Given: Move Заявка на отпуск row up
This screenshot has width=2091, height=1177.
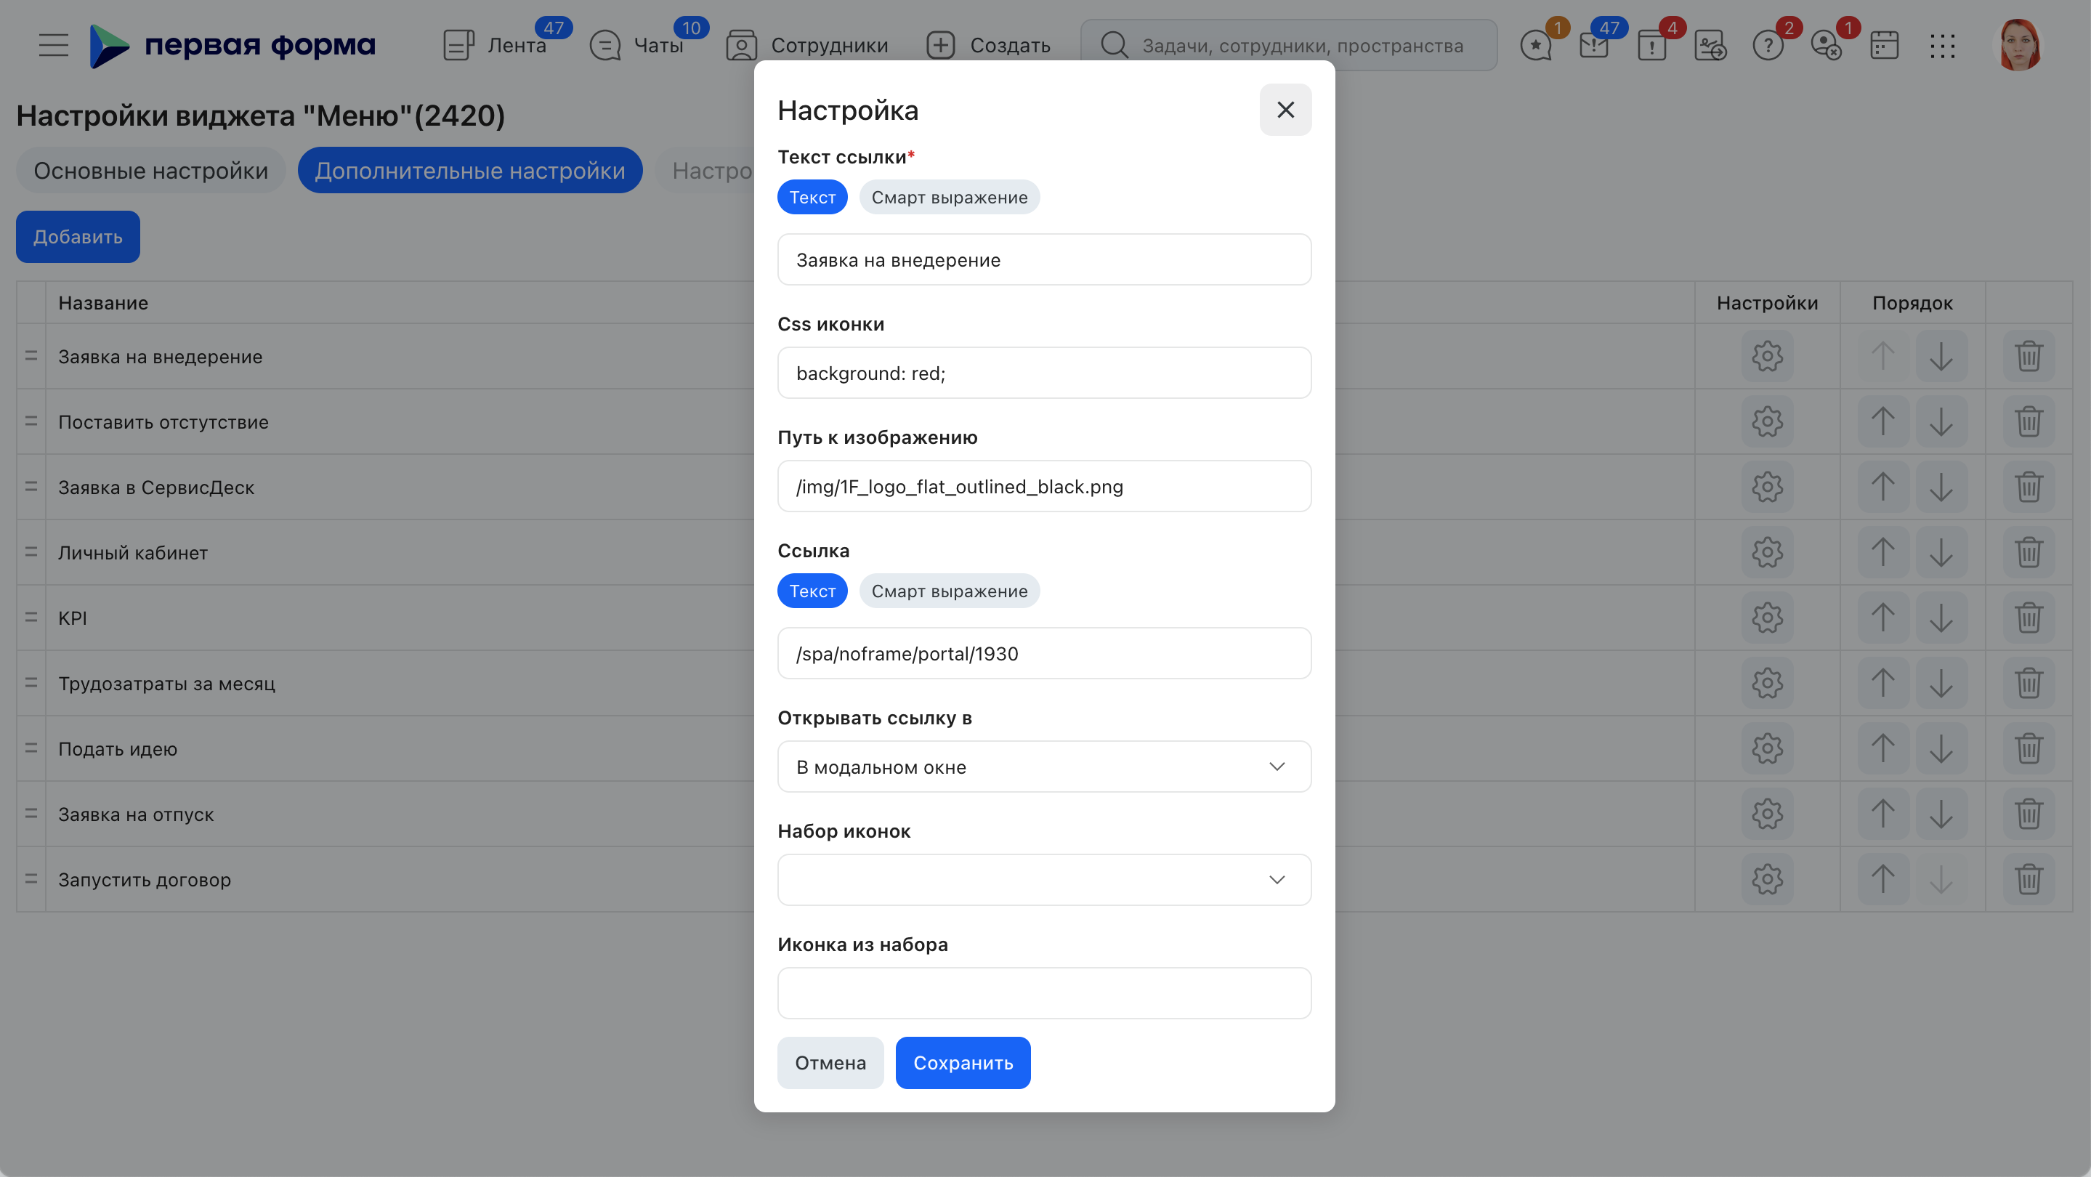Looking at the screenshot, I should click(x=1883, y=814).
